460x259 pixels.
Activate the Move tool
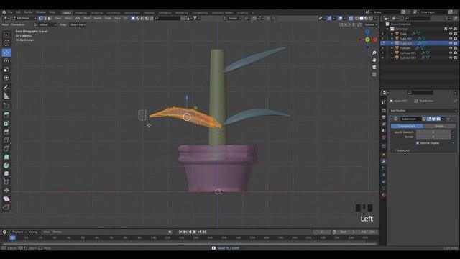tap(6, 53)
